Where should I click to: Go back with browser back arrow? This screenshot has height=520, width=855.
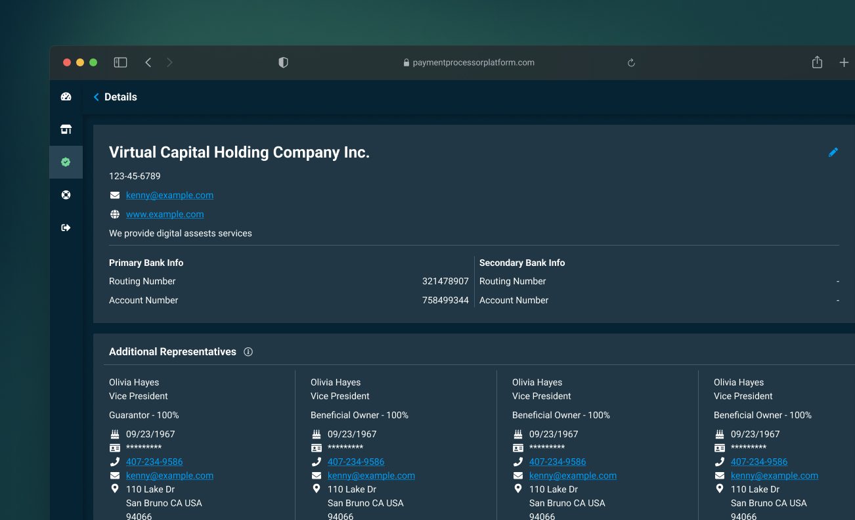tap(148, 62)
